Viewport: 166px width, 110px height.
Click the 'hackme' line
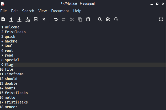point(11,41)
